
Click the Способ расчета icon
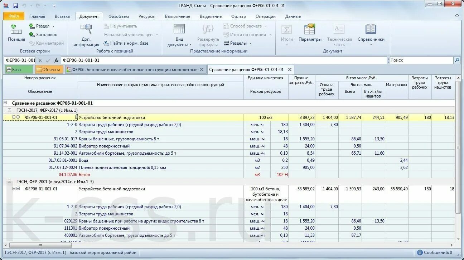point(226,26)
